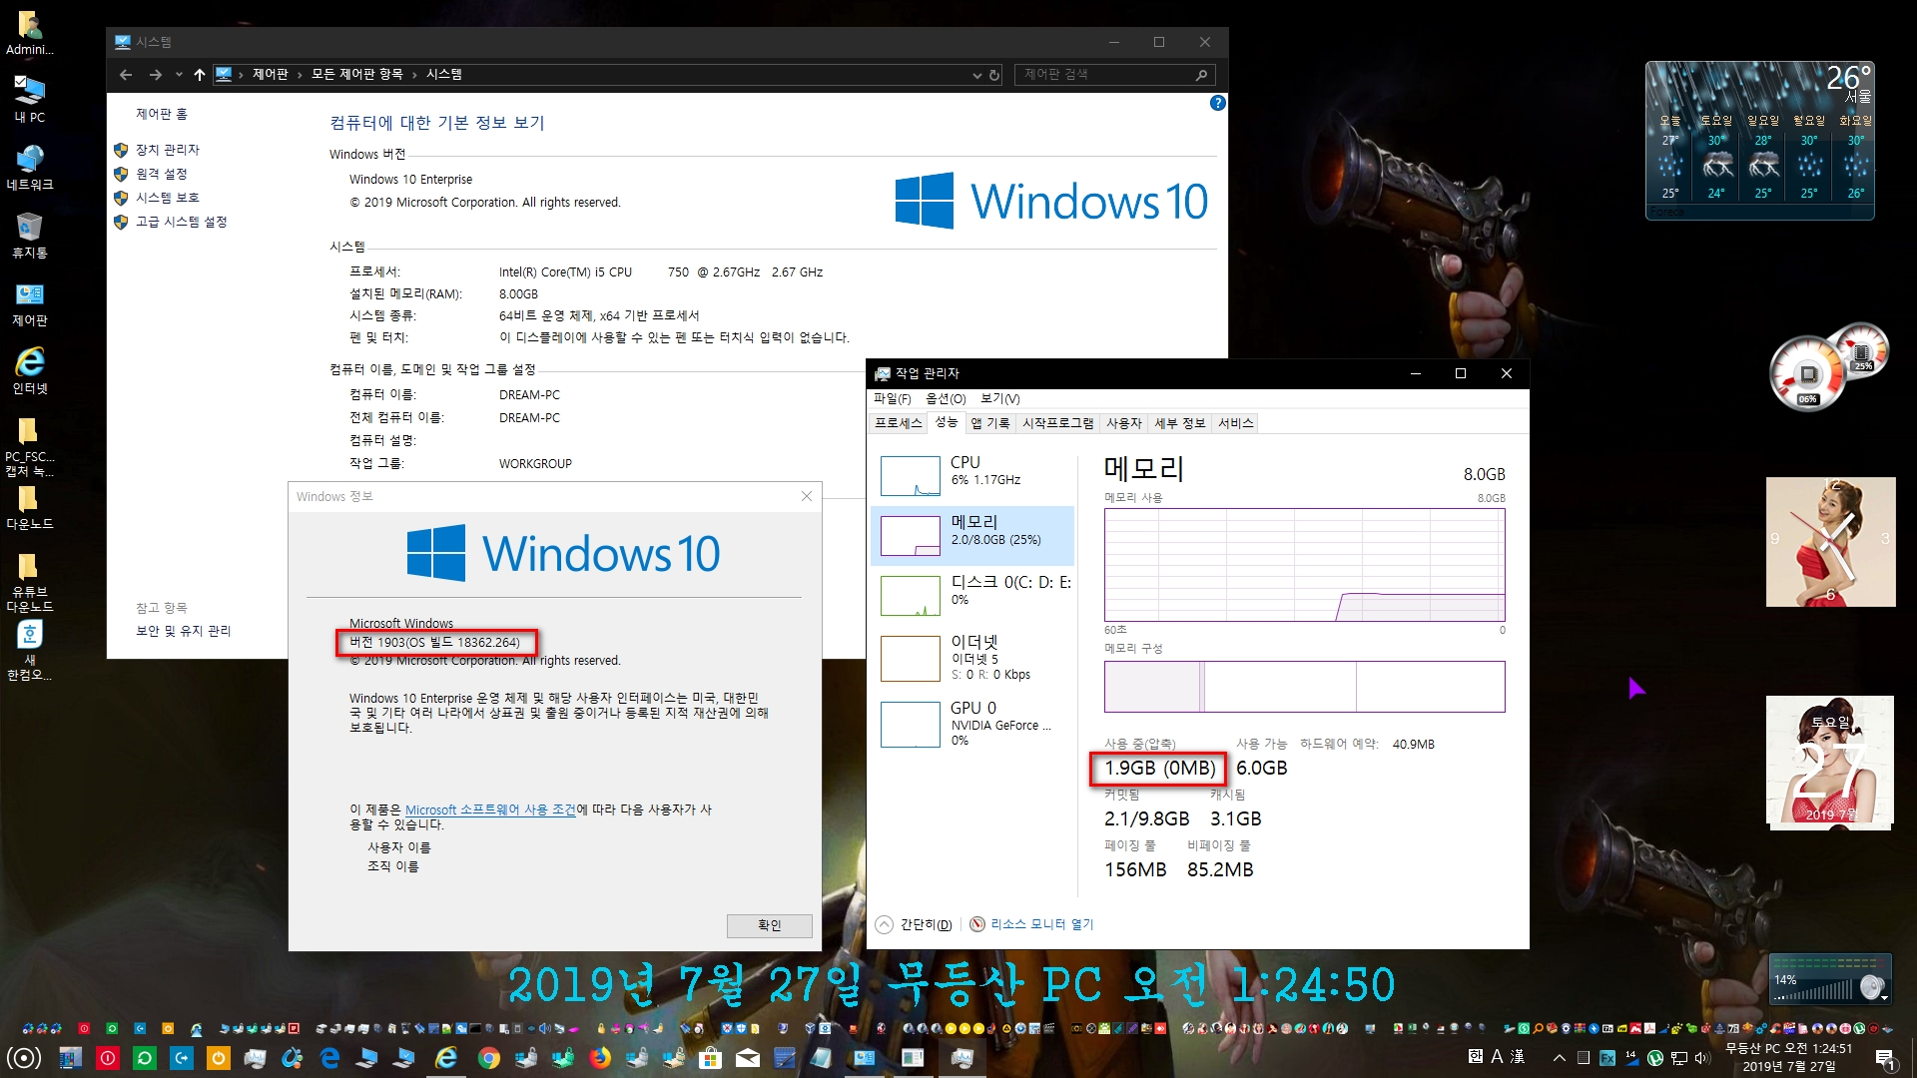Open the recent locations dropdown arrow
Viewport: 1917px width, 1078px height.
click(179, 75)
